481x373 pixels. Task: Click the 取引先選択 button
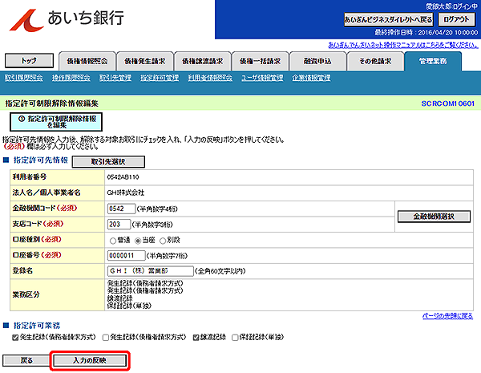coord(108,162)
